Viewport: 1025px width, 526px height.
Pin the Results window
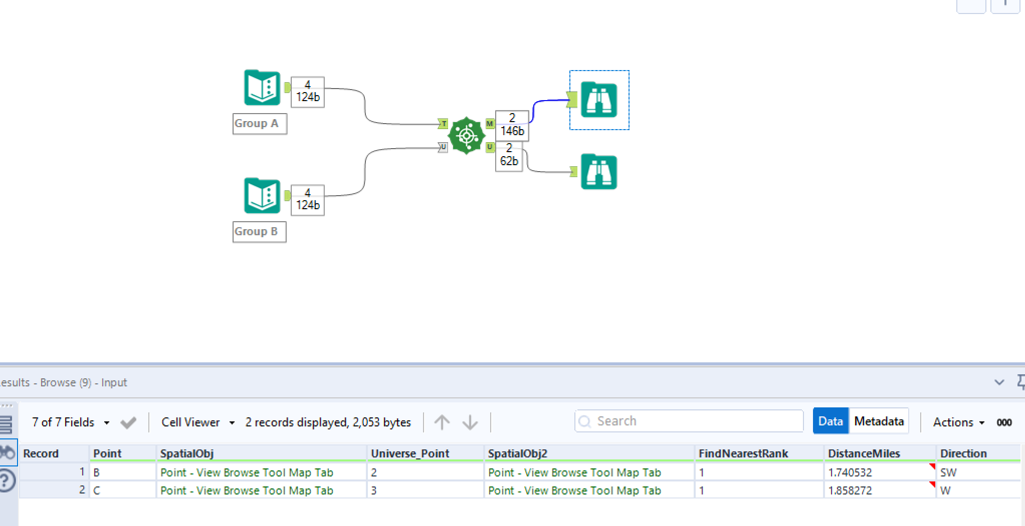pos(1020,382)
